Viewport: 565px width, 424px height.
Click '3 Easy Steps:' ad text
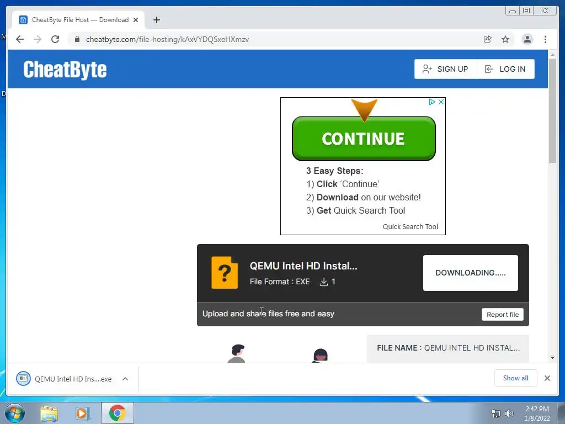(x=335, y=171)
